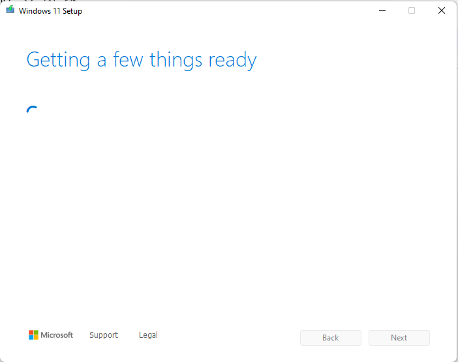Open the Legal link
This screenshot has width=458, height=362.
148,335
